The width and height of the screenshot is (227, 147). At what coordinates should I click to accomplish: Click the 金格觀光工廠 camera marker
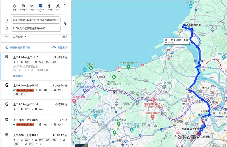pyautogui.click(x=95, y=116)
